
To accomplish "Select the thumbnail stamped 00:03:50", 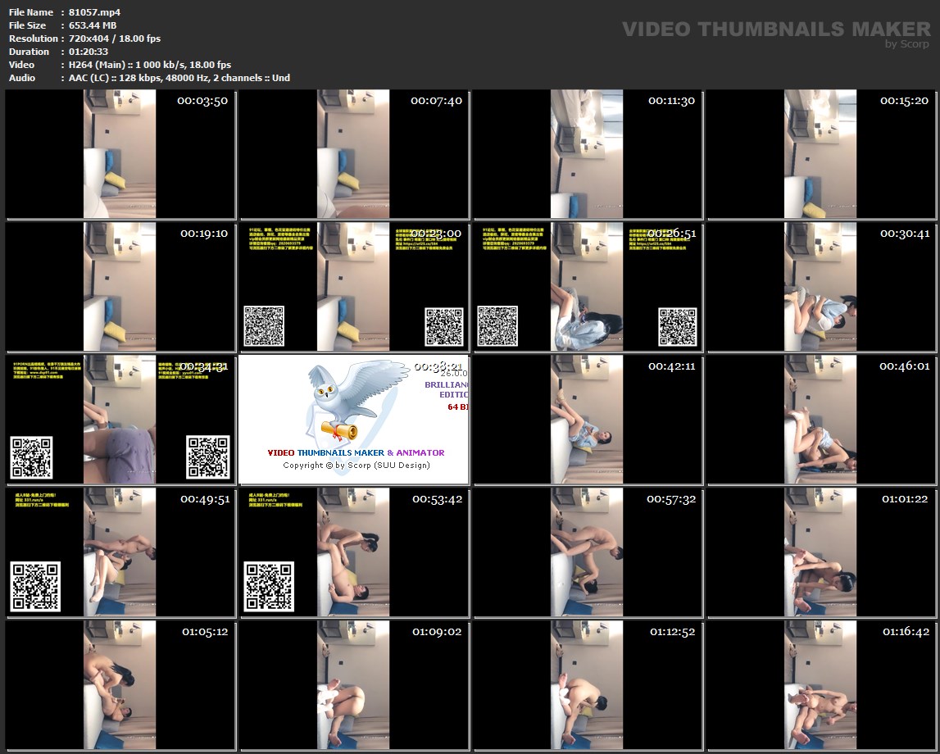I will tap(120, 154).
